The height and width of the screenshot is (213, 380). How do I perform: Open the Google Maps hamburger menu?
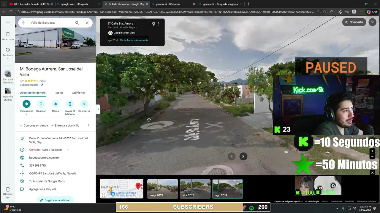[8, 23]
